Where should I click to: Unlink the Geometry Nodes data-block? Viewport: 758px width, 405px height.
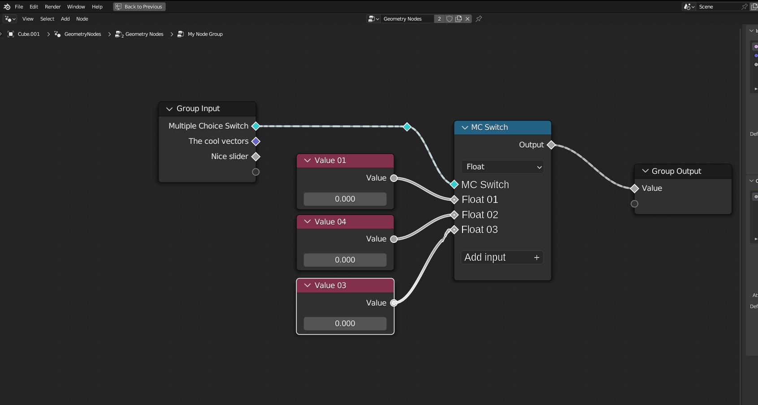(468, 19)
